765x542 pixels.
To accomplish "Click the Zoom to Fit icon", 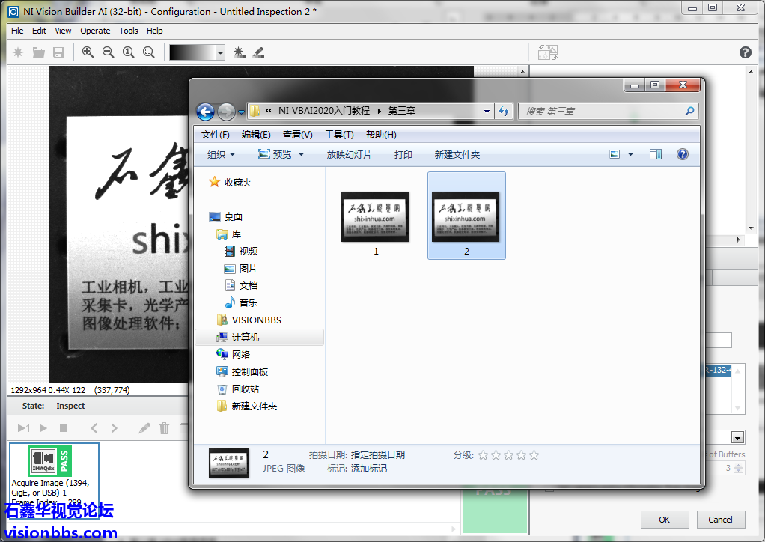I will [x=148, y=52].
